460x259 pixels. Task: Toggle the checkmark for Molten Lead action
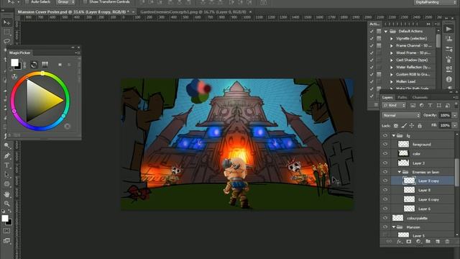click(x=372, y=81)
